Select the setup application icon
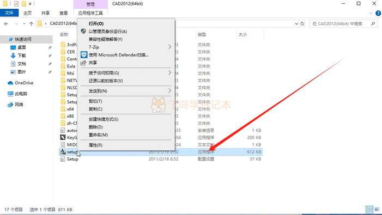The width and height of the screenshot is (382, 215). (x=63, y=152)
